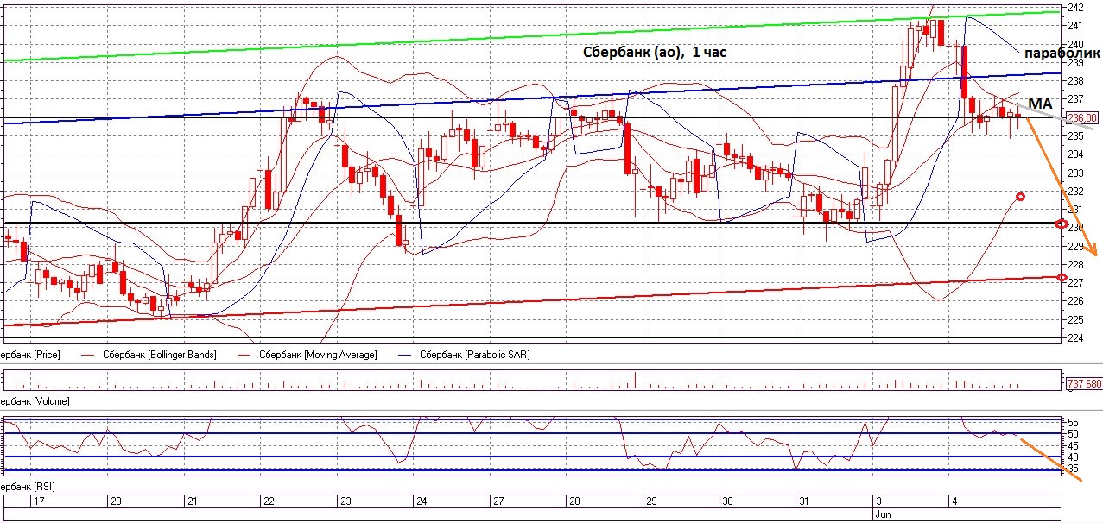Click date label 30 on time axis
The width and height of the screenshot is (1103, 523).
click(728, 501)
